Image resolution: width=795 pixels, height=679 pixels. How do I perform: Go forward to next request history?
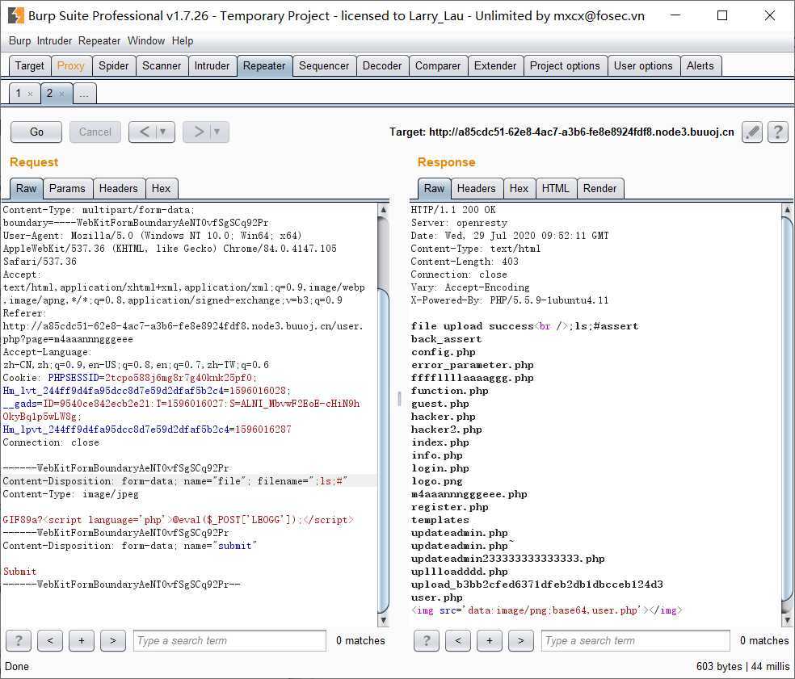(199, 132)
